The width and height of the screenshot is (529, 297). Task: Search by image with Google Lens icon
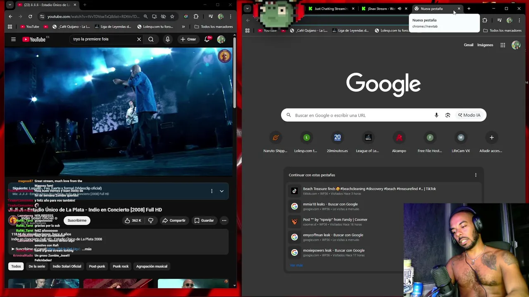click(x=448, y=115)
